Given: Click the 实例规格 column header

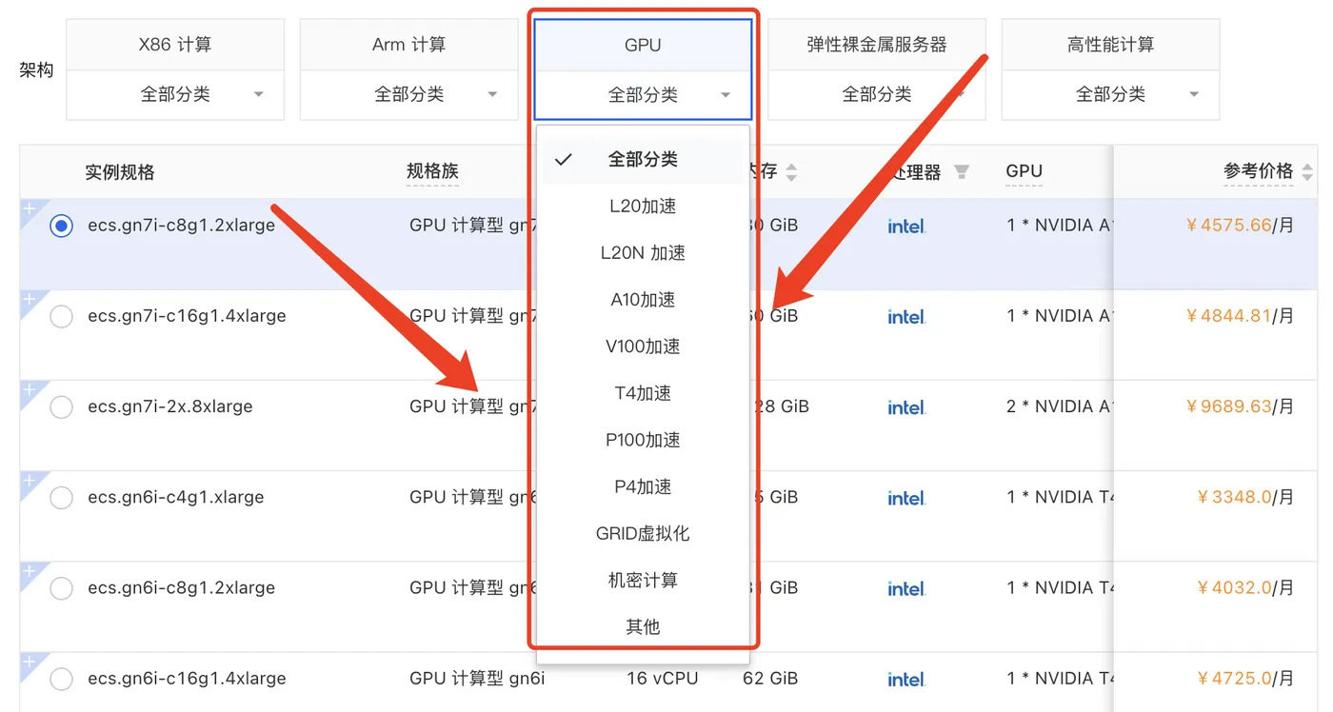Looking at the screenshot, I should [x=120, y=172].
